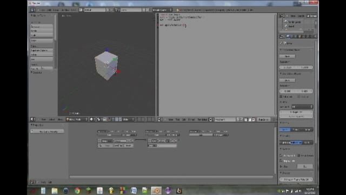The image size is (346, 195).
Task: Open logic editor's editor type selector
Action: (32, 182)
